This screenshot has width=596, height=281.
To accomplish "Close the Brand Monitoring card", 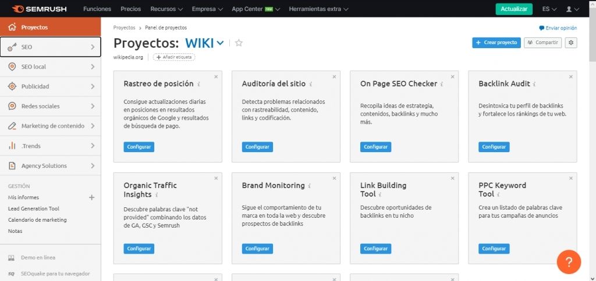I will (x=334, y=178).
